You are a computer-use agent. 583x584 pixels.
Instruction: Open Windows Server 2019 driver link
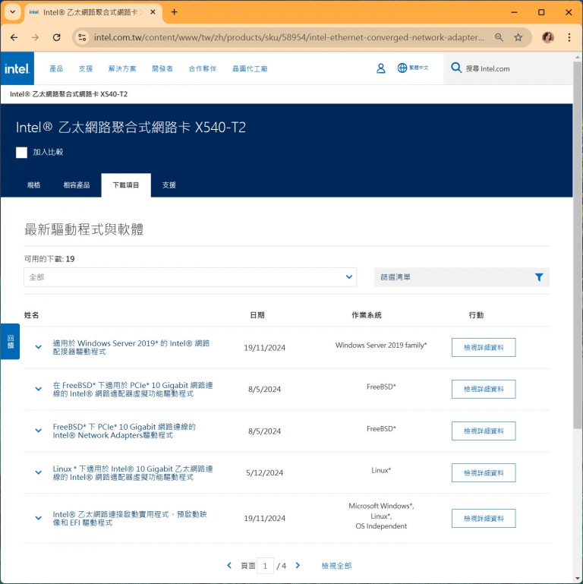point(131,347)
